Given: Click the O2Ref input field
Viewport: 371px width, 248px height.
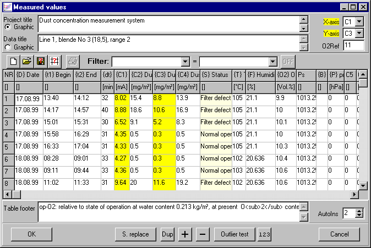Looking at the screenshot, I should 353,45.
